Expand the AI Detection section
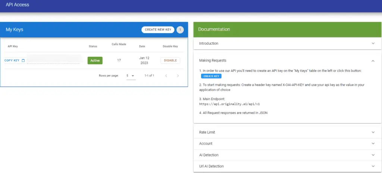 288,155
